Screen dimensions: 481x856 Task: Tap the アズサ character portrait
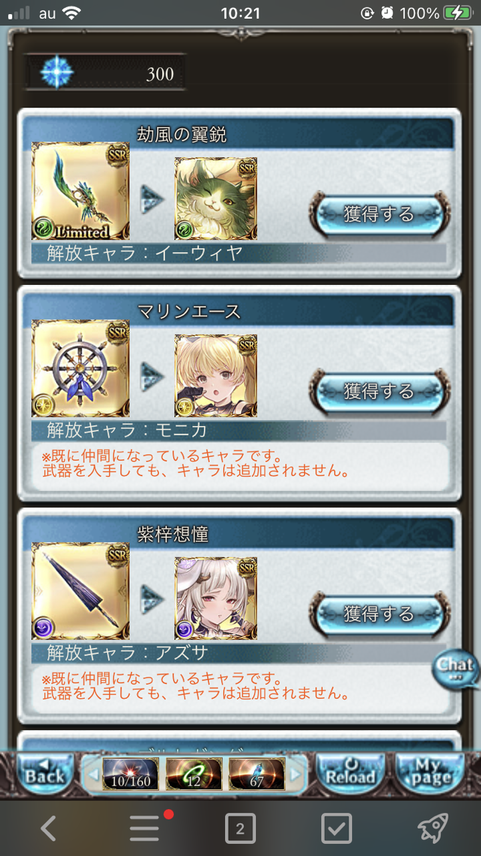coord(216,599)
